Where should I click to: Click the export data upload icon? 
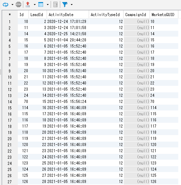point(28,4)
